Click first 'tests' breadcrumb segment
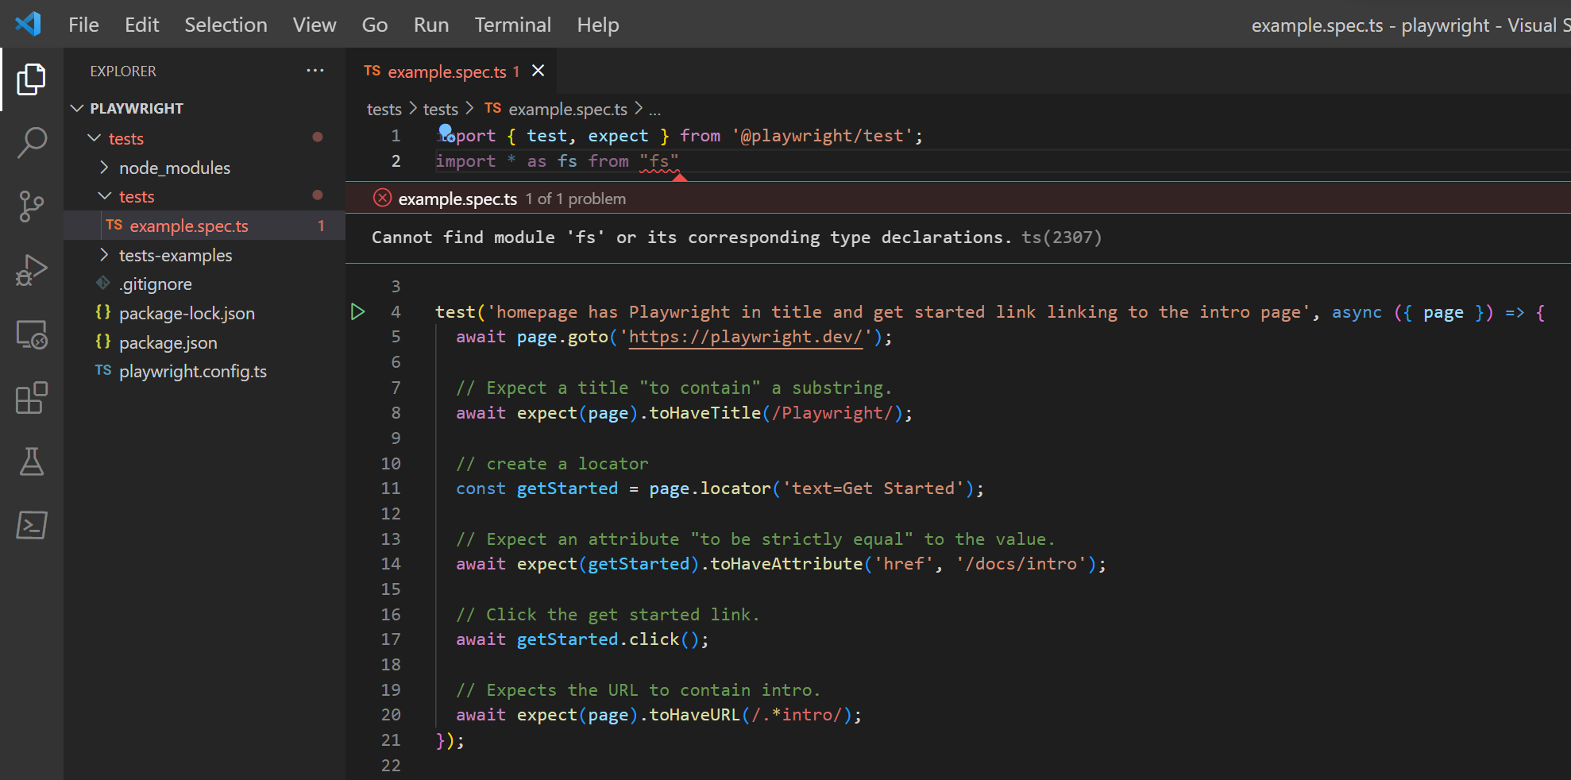This screenshot has width=1571, height=780. tap(384, 109)
